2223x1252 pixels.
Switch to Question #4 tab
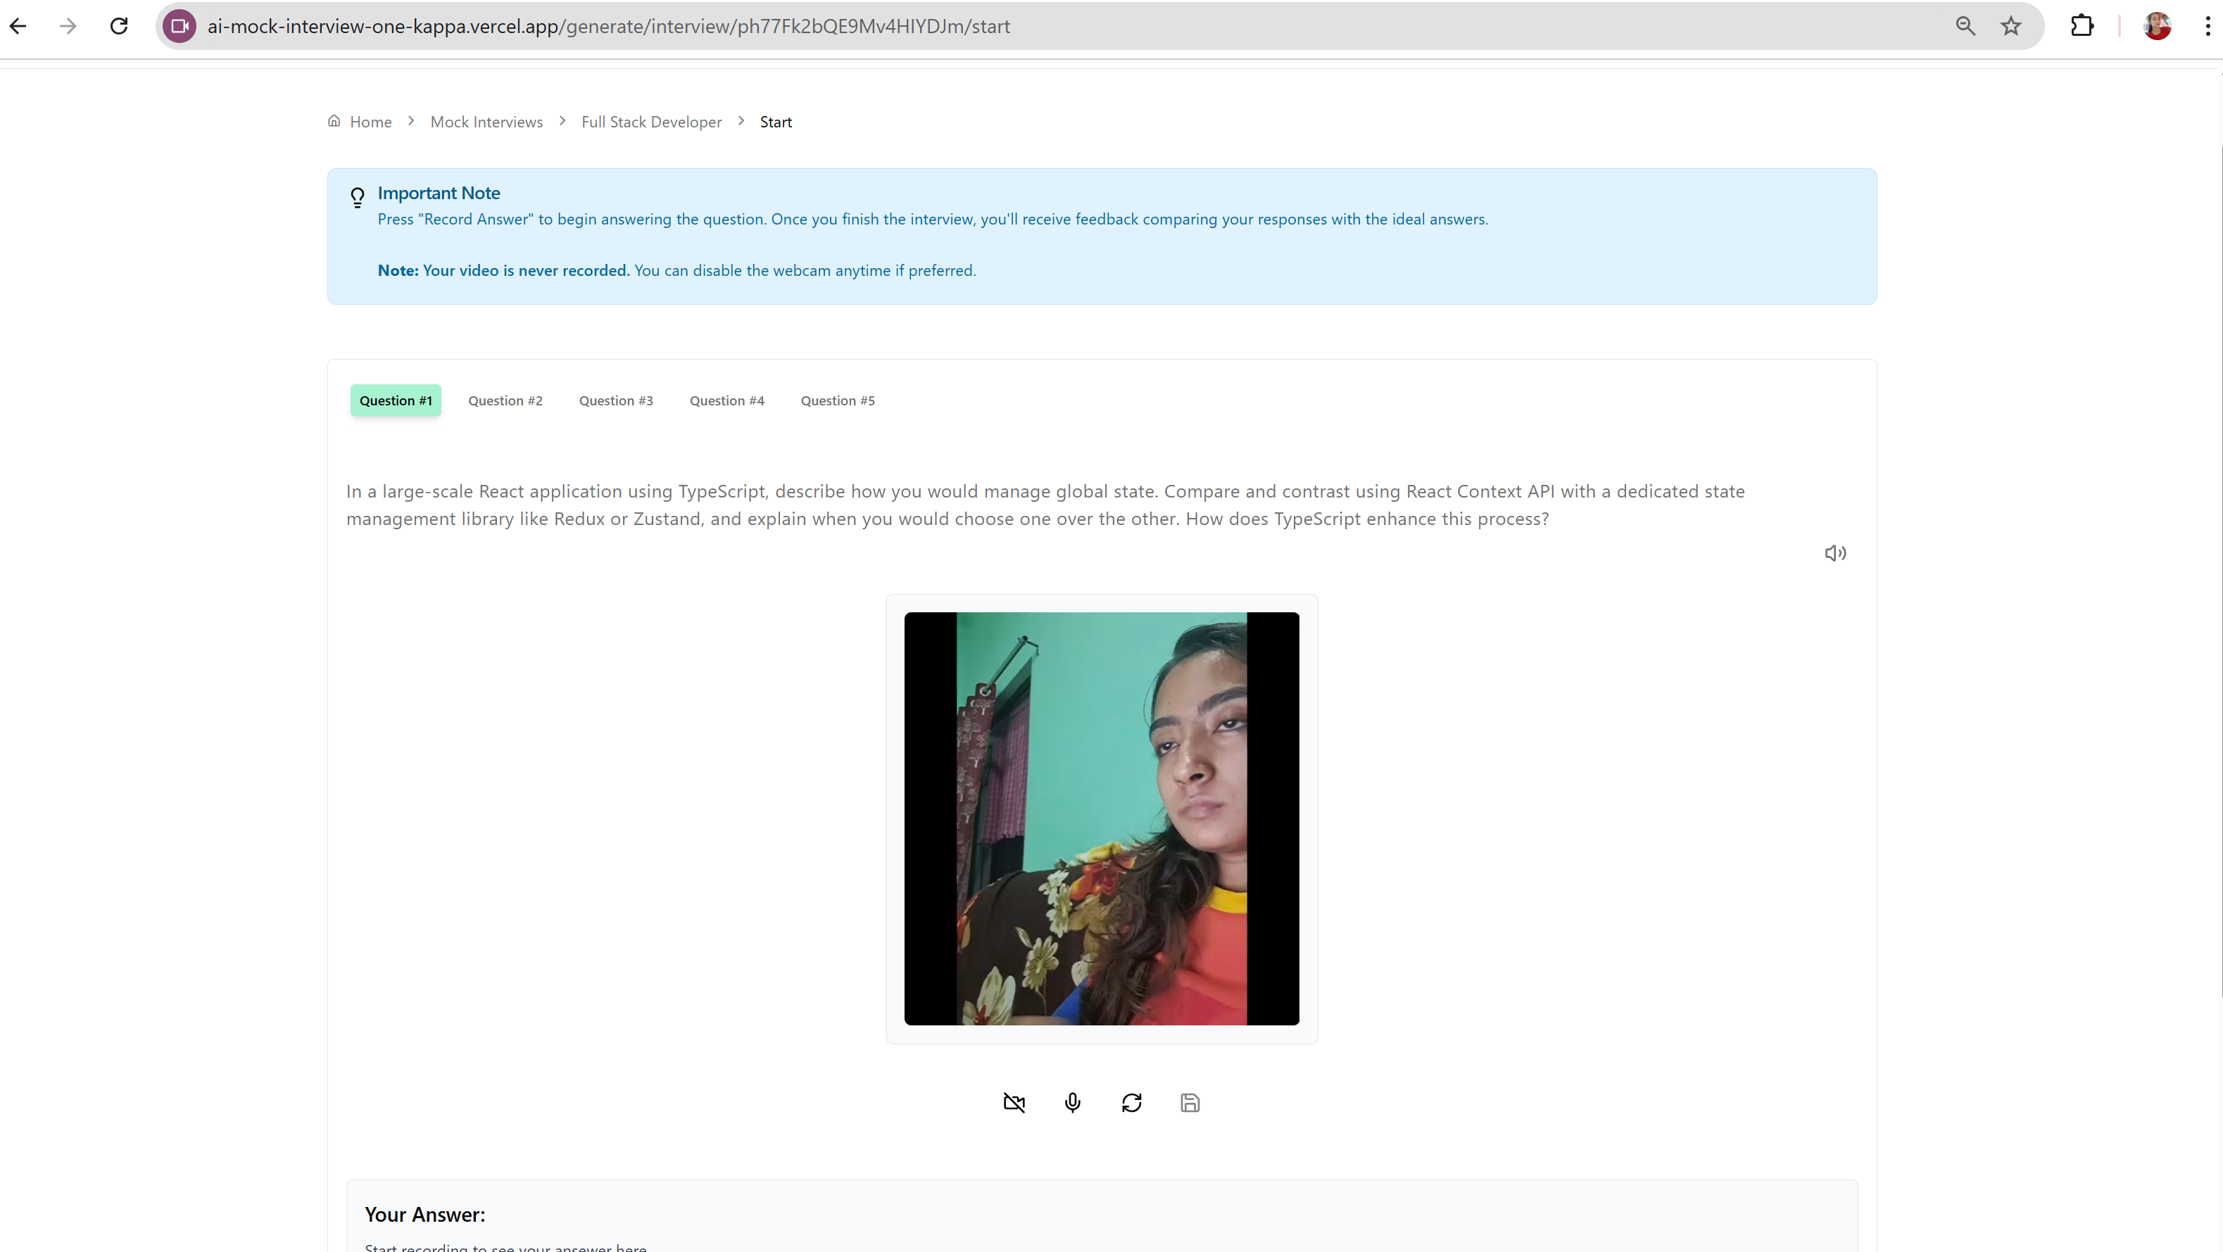click(726, 400)
